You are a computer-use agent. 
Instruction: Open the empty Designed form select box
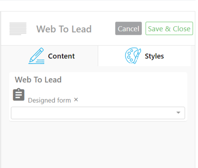pos(98,113)
